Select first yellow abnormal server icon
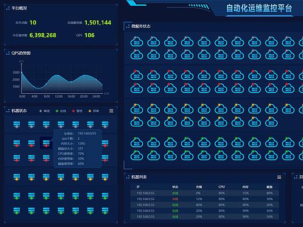Viewport: 303px width, 227px height. point(16,177)
